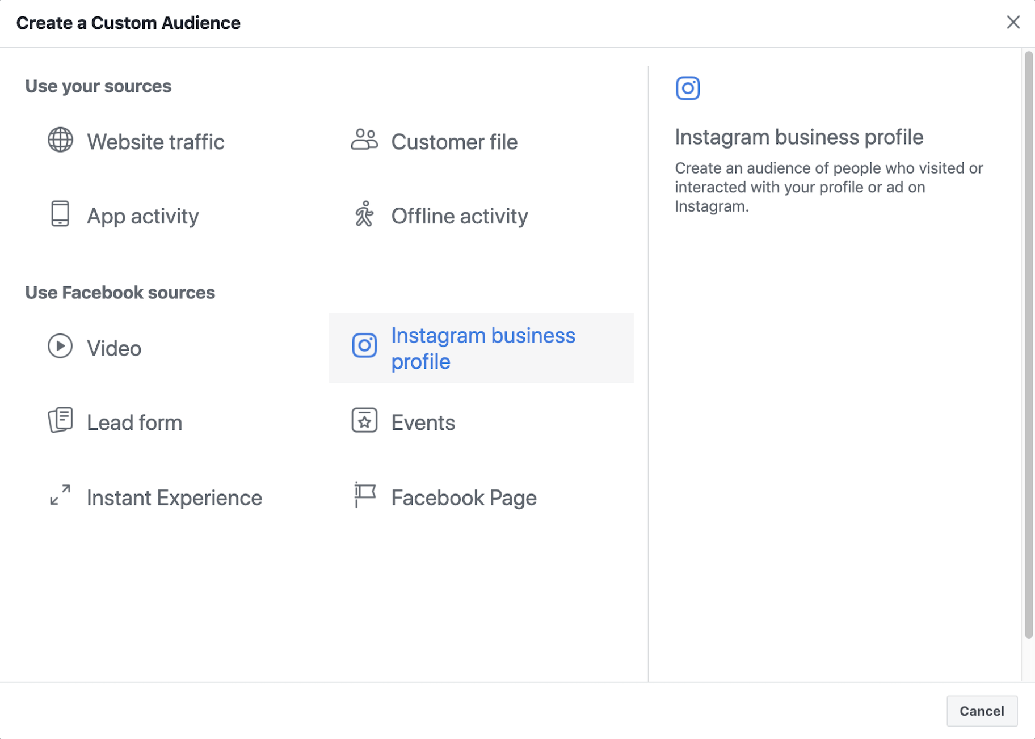This screenshot has height=739, width=1035.
Task: Select the Customer file source label
Action: (454, 142)
